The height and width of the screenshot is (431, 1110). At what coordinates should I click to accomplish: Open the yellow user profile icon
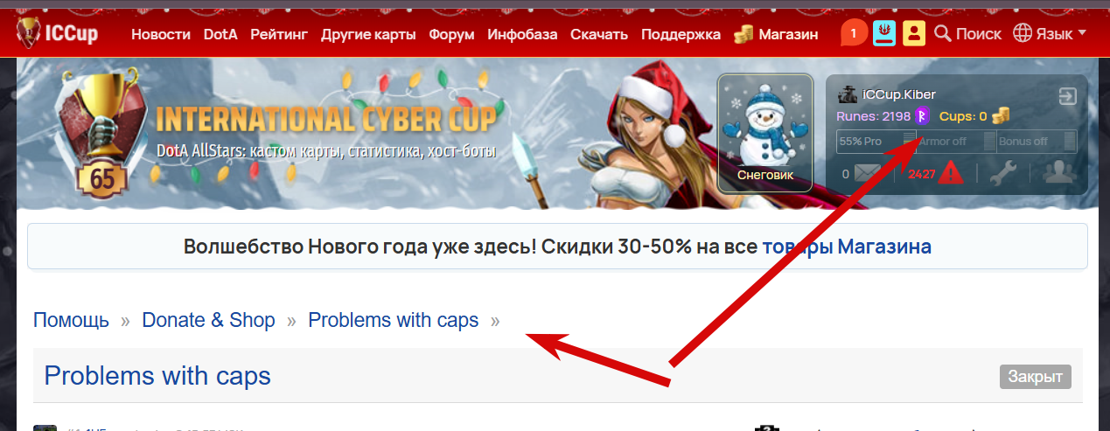point(914,34)
